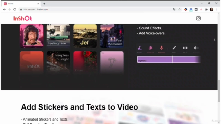This screenshot has width=221, height=124.
Task: Select the sleepless night thumbnail
Action: click(58, 63)
